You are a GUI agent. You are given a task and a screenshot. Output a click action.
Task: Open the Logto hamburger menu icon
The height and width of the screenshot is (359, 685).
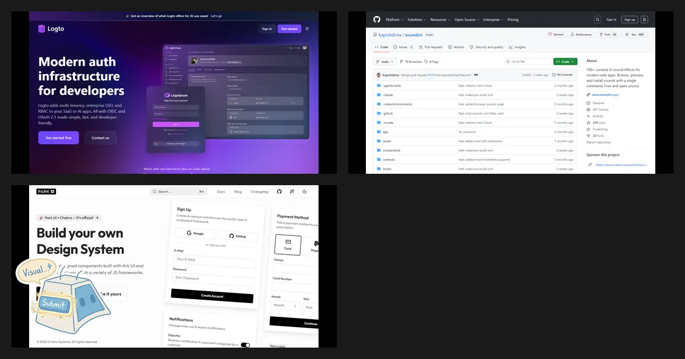coord(307,28)
